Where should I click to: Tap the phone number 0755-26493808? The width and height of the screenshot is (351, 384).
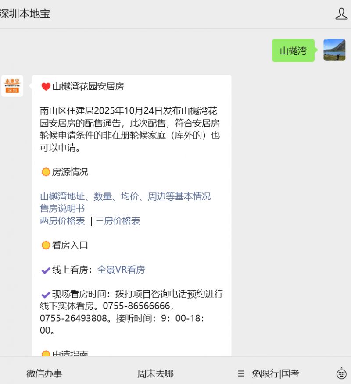[73, 318]
